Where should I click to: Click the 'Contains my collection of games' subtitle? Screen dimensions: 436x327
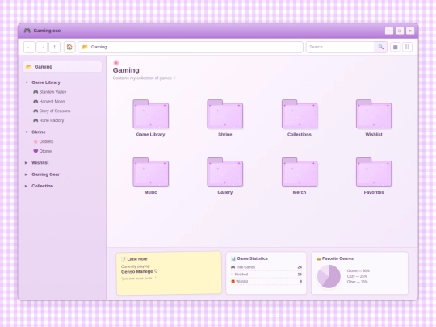tap(145, 78)
